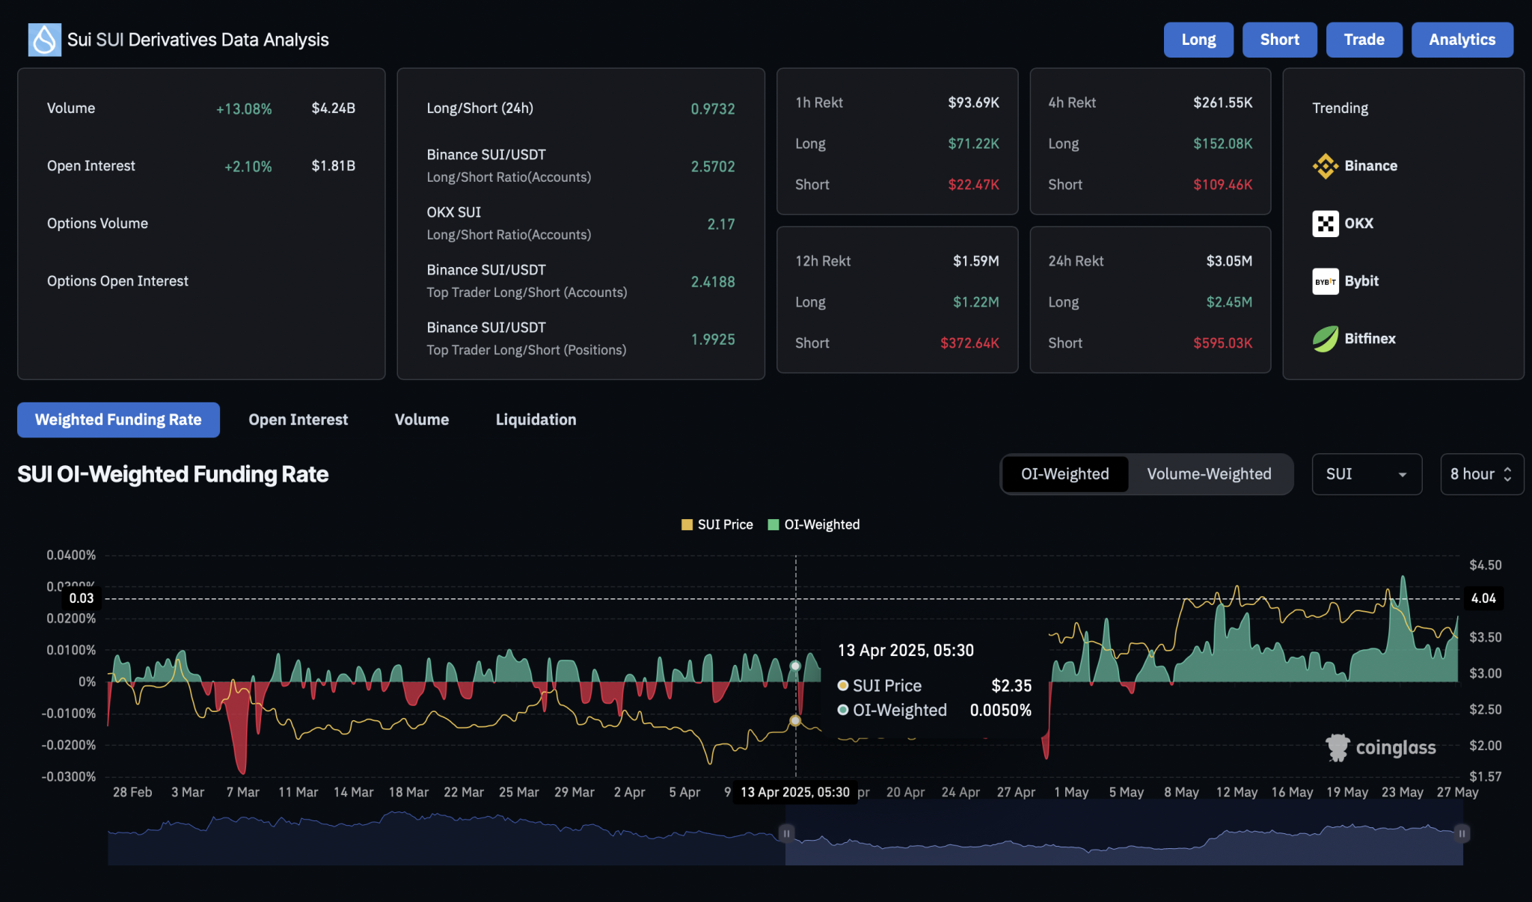Click the Sui droplet logo icon
Viewport: 1532px width, 902px height.
(44, 40)
